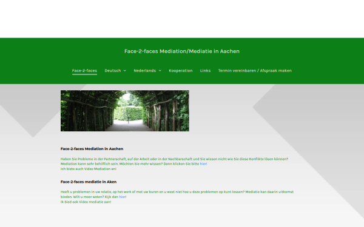Open the Nederlands menu item

tap(145, 71)
